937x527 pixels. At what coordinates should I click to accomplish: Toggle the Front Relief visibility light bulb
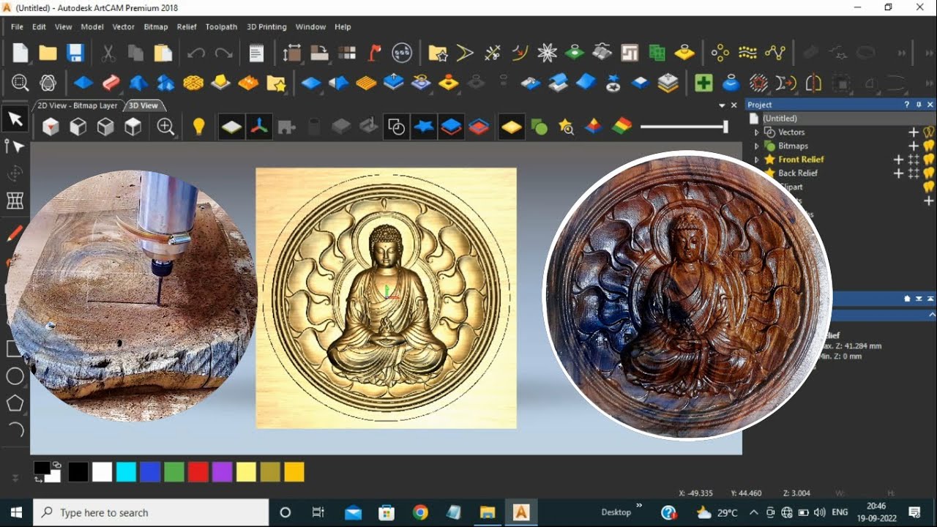(929, 160)
